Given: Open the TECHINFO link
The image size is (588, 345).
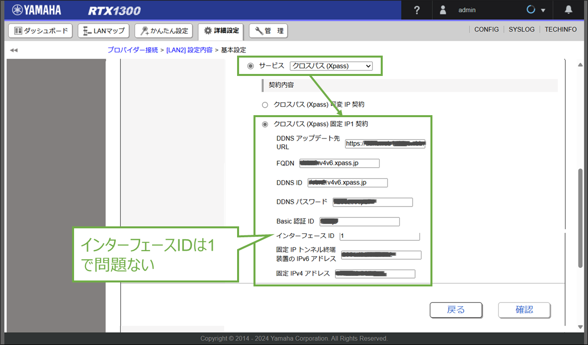Looking at the screenshot, I should 561,30.
